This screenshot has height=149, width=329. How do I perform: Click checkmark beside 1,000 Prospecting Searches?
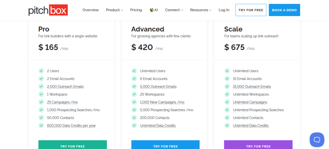click(x=41, y=110)
